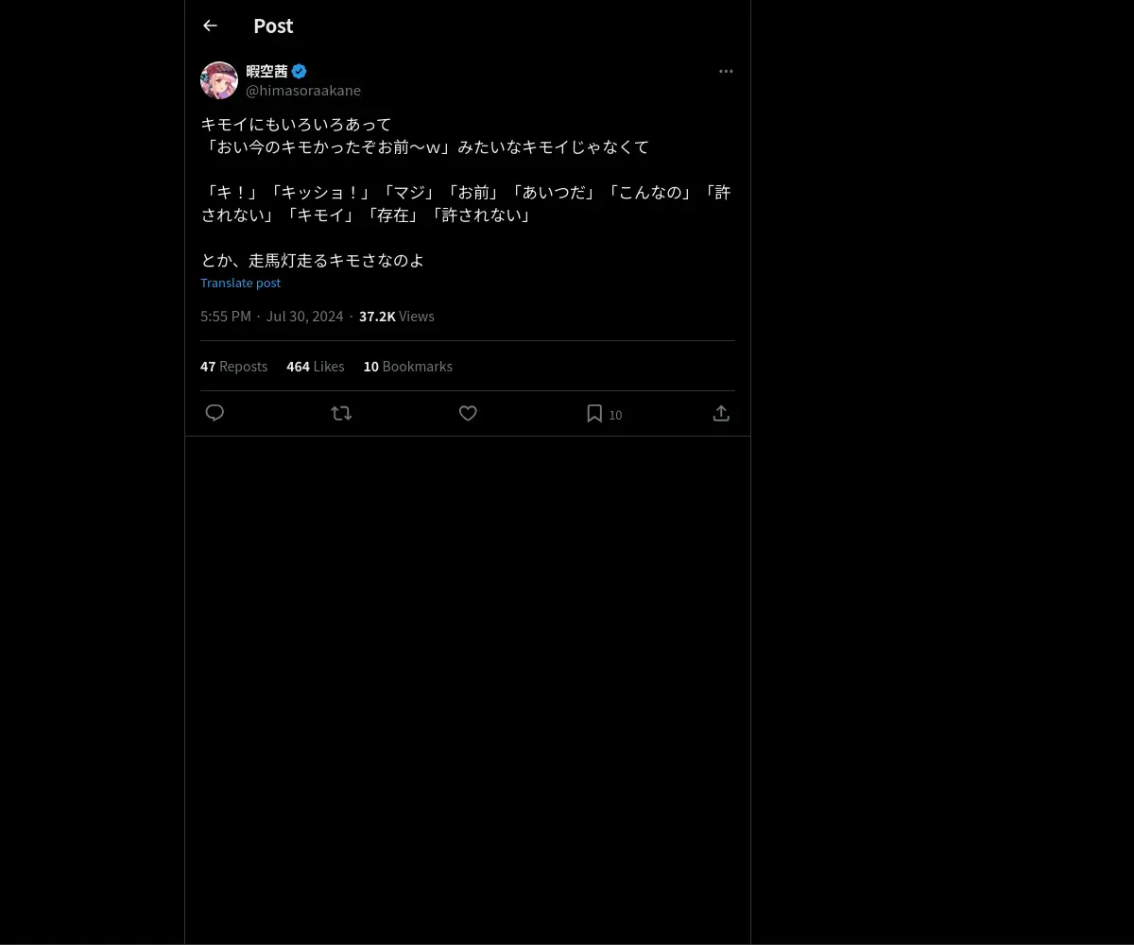Click the Jul 30, 2024 date
The image size is (1134, 945).
tap(304, 317)
